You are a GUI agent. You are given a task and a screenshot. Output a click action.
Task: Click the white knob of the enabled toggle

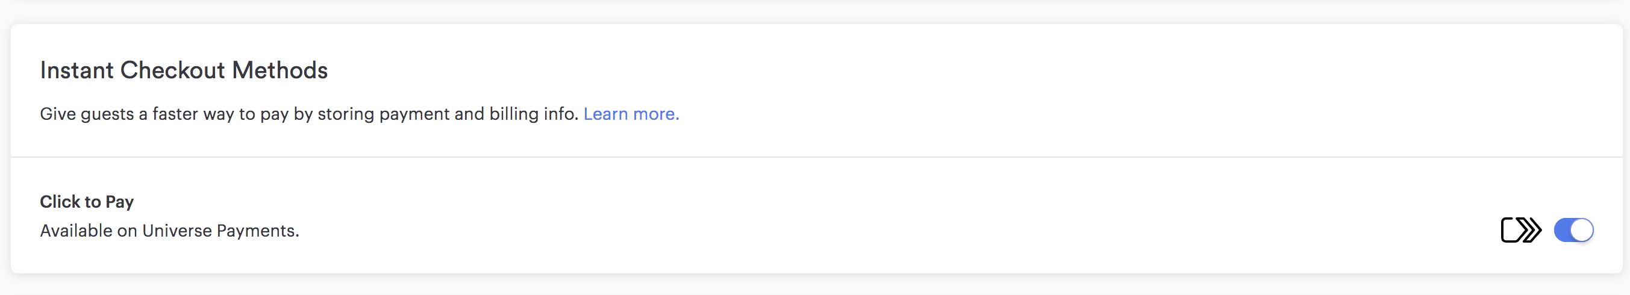click(1581, 230)
